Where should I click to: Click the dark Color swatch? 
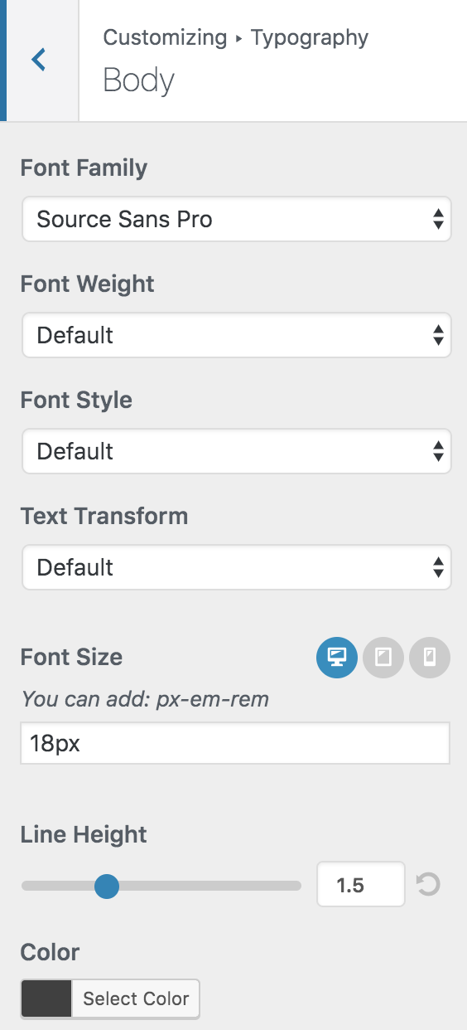(x=46, y=998)
